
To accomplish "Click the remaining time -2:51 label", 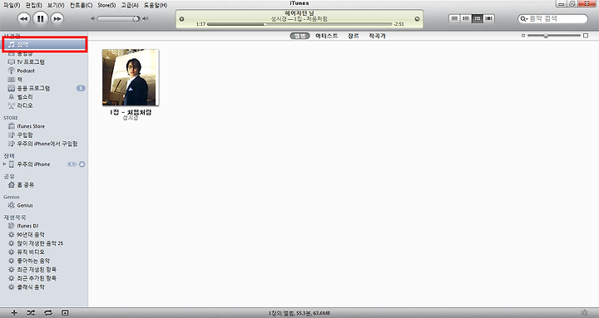I will pyautogui.click(x=399, y=24).
